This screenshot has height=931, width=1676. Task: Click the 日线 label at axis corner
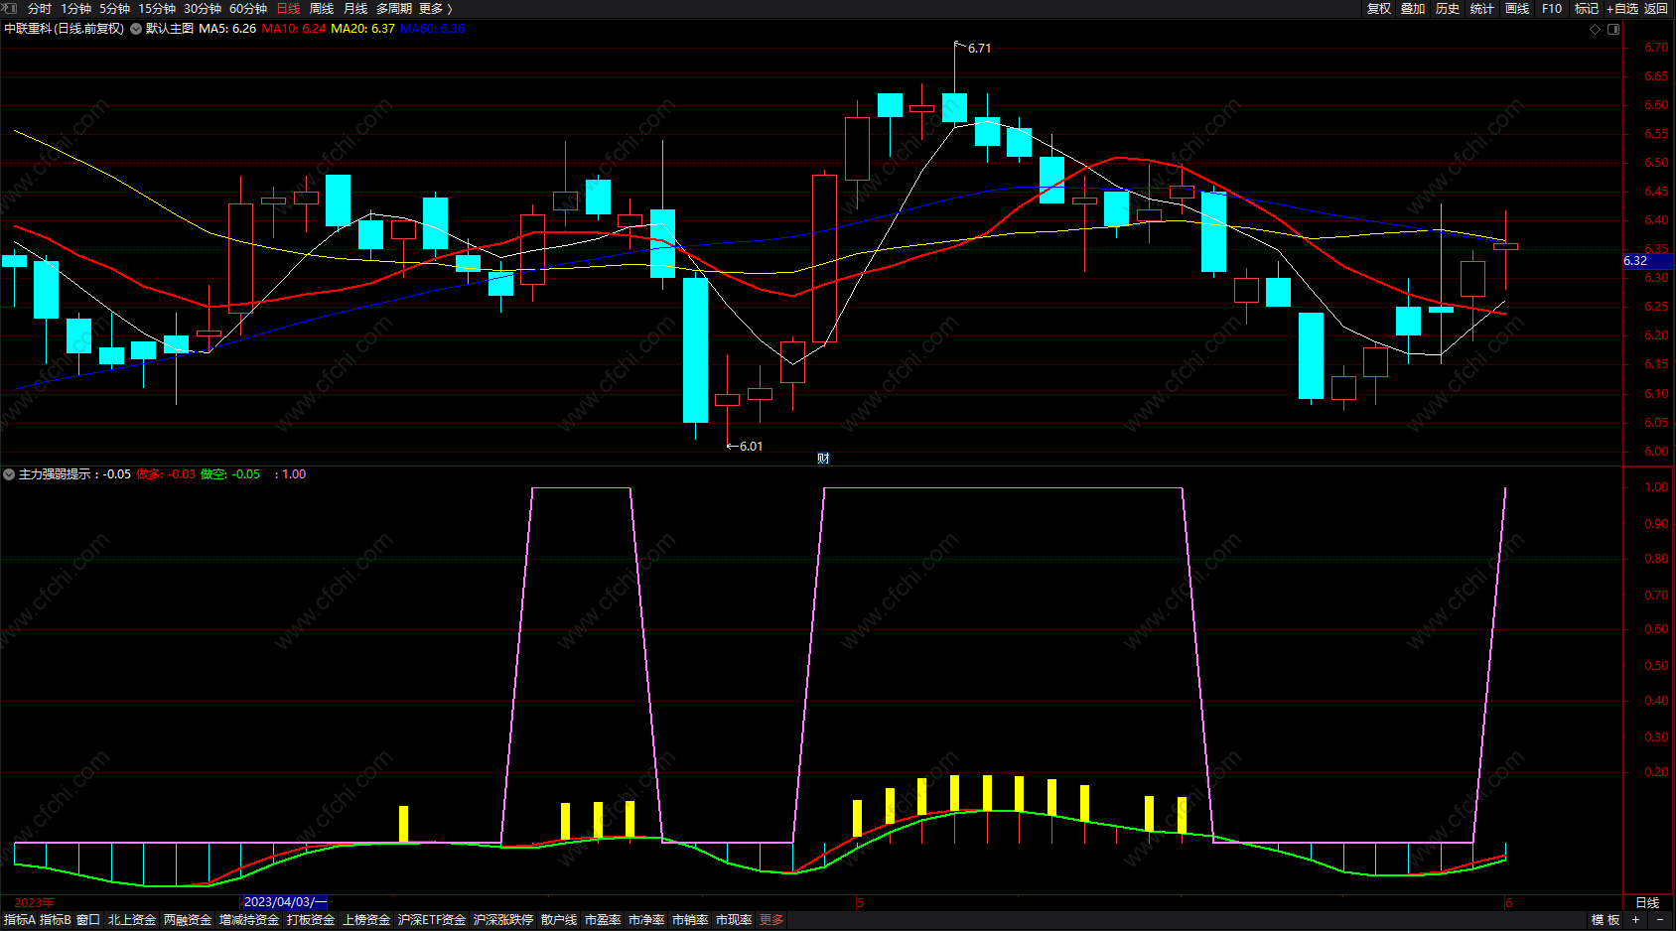(x=1647, y=902)
